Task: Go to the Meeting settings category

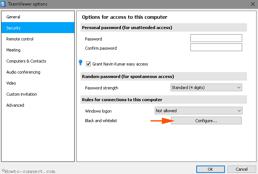Action: tap(38, 50)
